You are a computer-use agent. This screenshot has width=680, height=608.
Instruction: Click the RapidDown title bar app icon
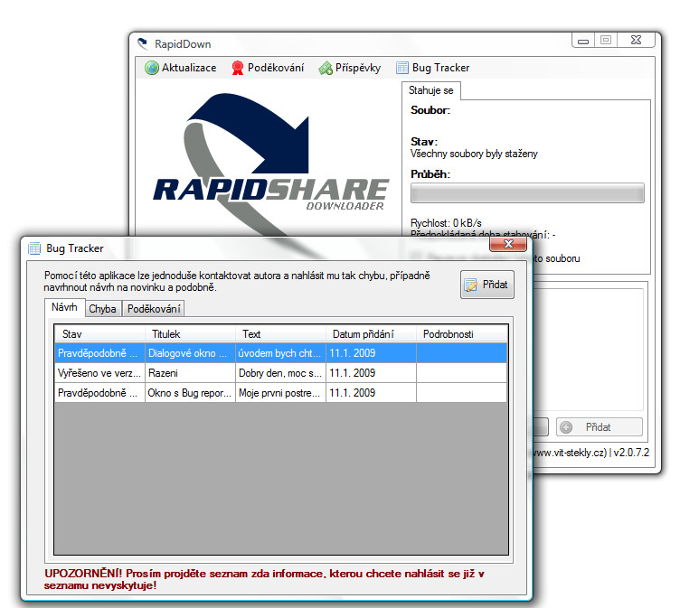coord(143,43)
